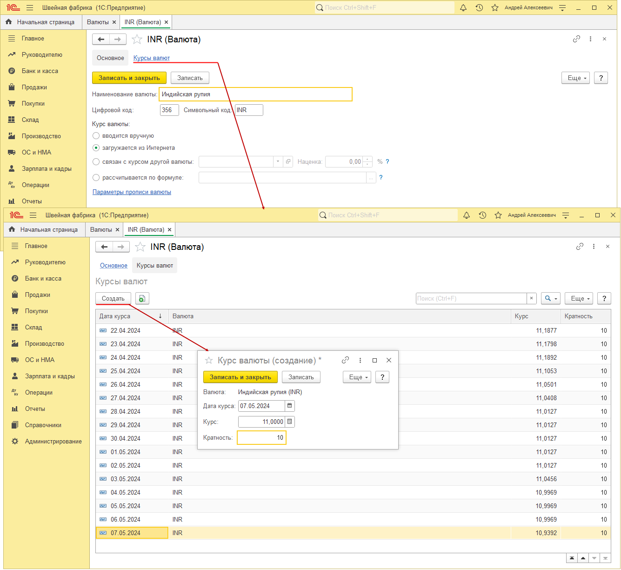
Task: Click link icon in the Курс валюты dialog
Action: (345, 360)
